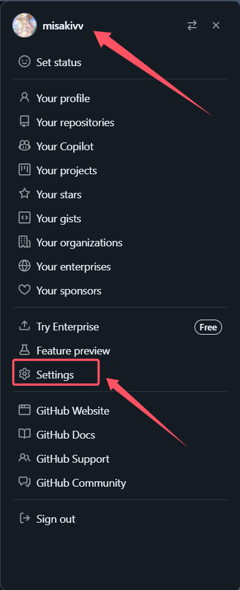Sign out of the account
This screenshot has height=590, width=240.
120,519
